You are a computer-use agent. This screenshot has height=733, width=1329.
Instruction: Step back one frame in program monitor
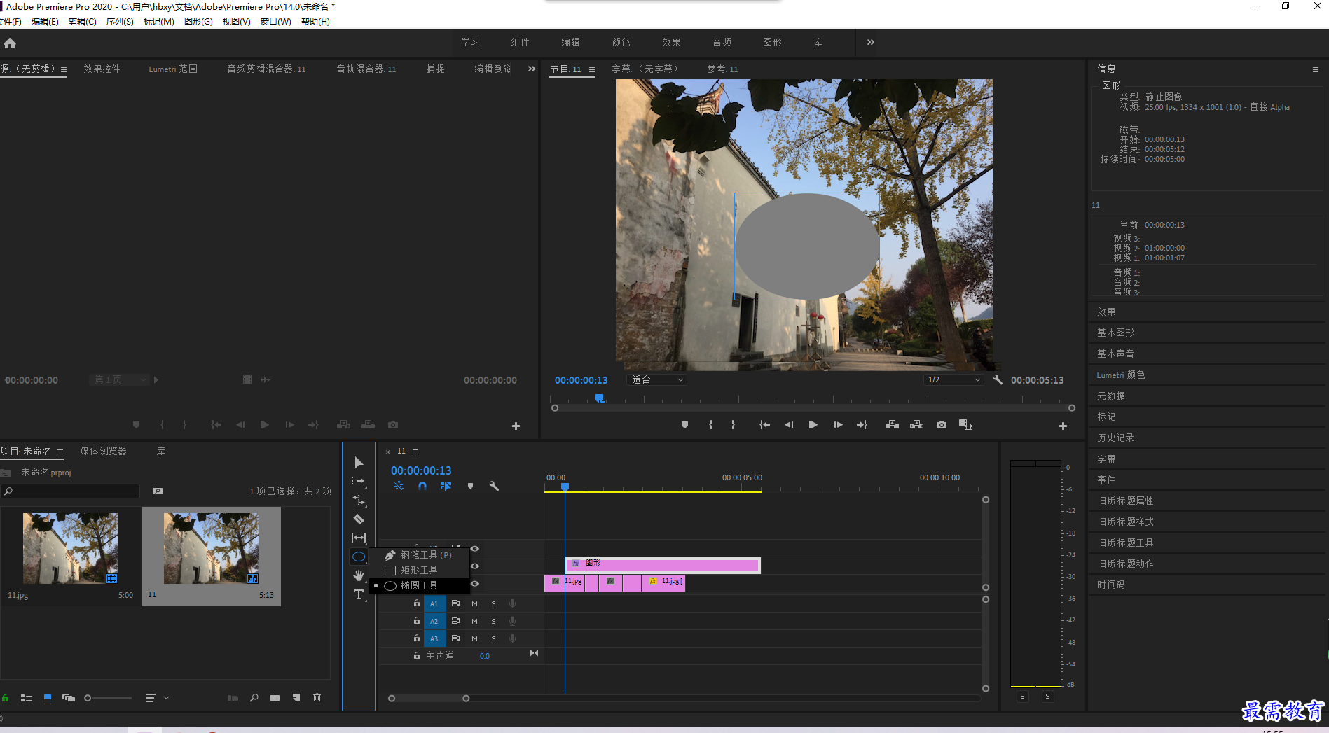pyautogui.click(x=789, y=425)
